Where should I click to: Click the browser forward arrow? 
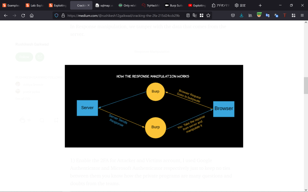pos(14,15)
